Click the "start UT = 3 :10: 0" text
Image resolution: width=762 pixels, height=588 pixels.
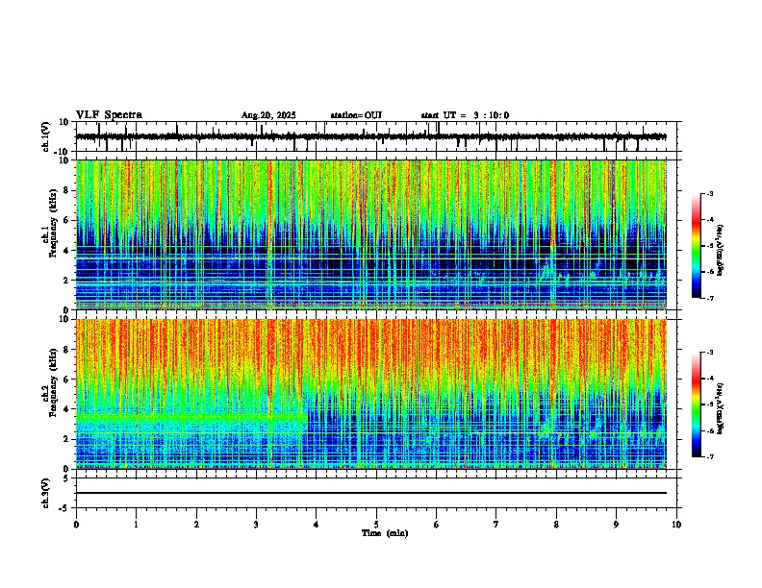(x=465, y=115)
